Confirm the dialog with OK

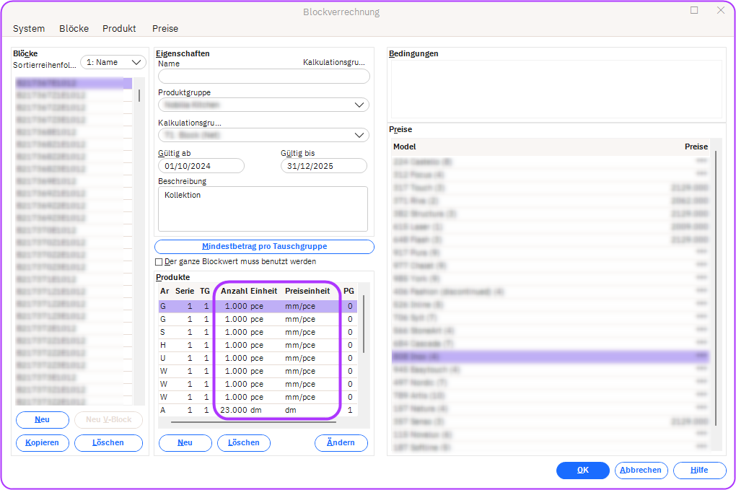coord(582,471)
